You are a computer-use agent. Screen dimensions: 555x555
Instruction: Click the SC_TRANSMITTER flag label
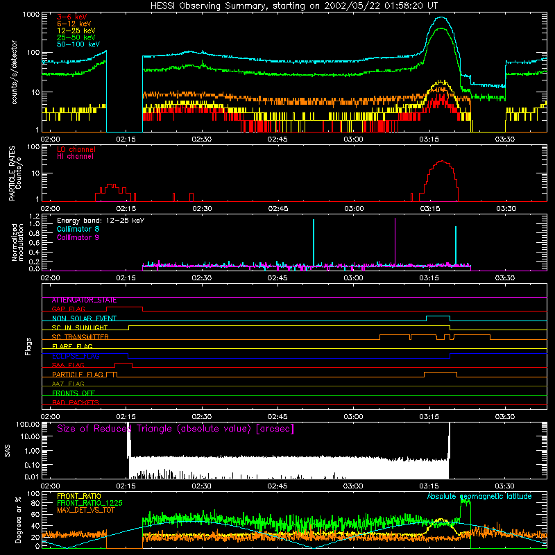80,337
